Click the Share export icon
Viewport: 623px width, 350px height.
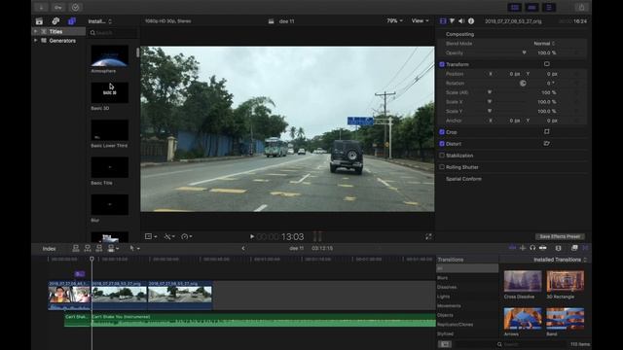(x=581, y=7)
